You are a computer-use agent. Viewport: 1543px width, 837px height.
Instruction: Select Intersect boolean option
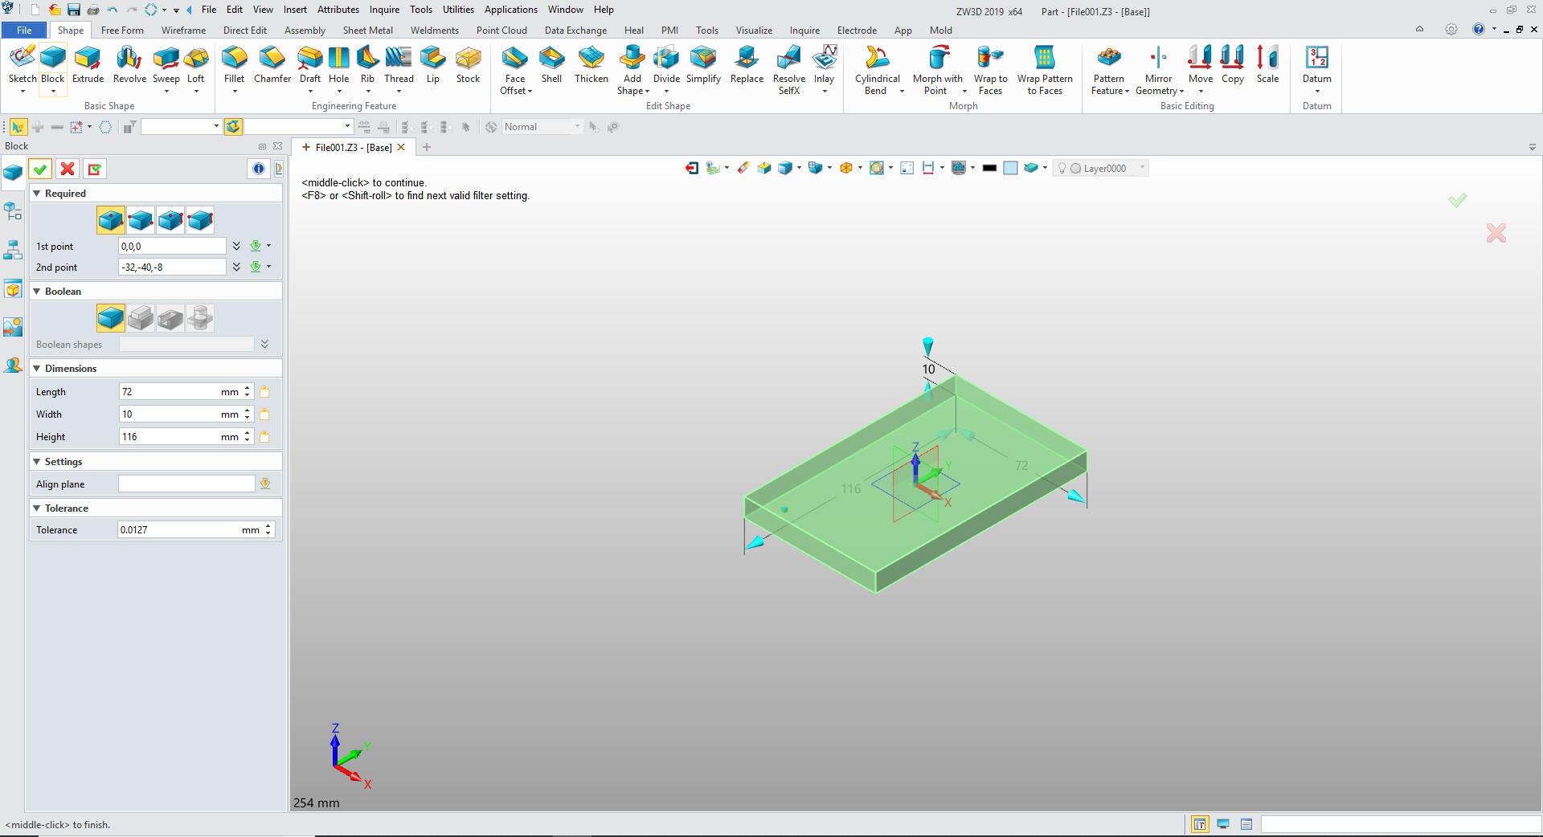(200, 318)
